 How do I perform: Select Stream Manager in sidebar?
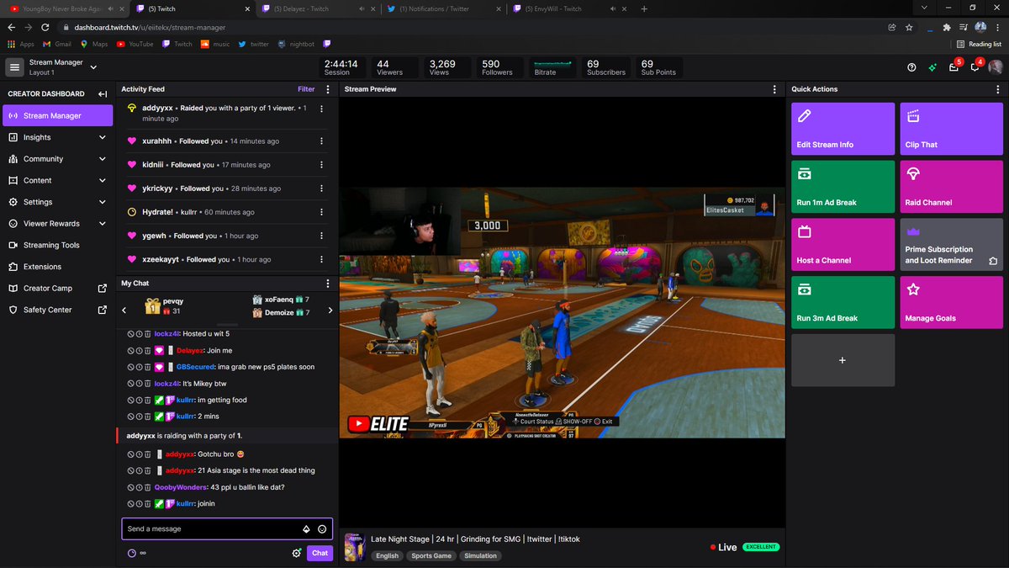[58, 115]
